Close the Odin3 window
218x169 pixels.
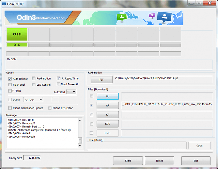(x=209, y=2)
